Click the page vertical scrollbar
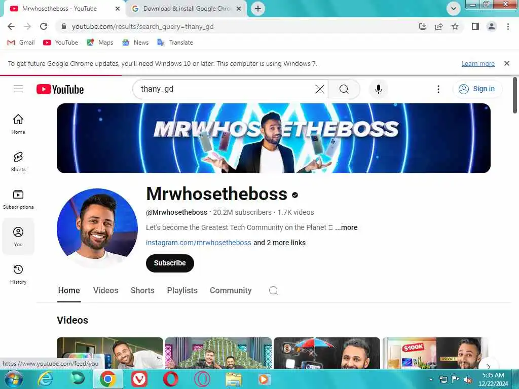The image size is (519, 389). click(515, 95)
